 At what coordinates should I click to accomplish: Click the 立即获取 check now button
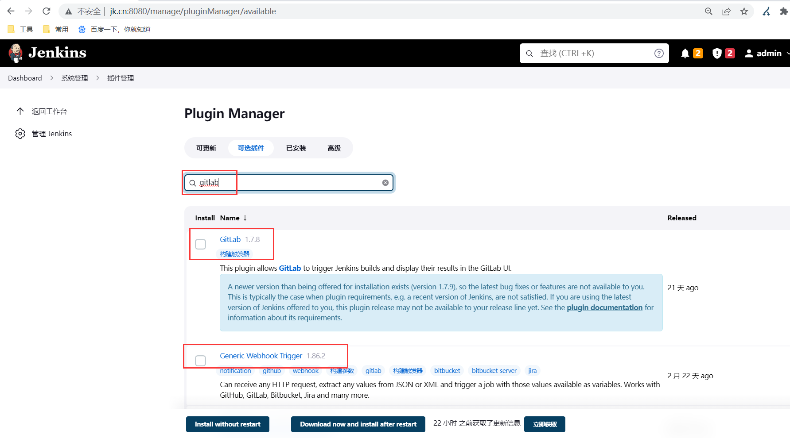545,424
